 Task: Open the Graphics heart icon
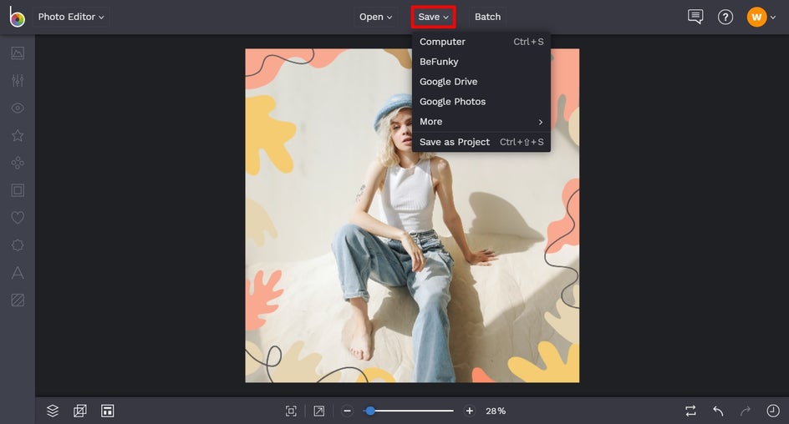point(18,218)
